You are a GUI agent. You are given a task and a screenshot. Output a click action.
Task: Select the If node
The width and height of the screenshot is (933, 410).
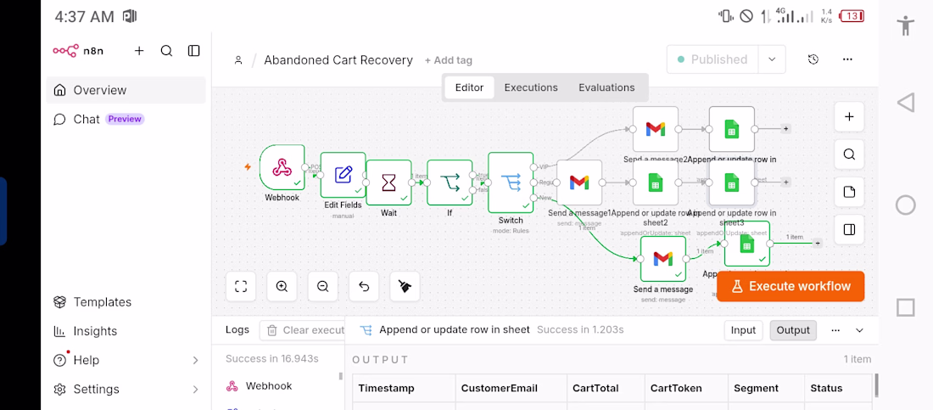point(450,183)
